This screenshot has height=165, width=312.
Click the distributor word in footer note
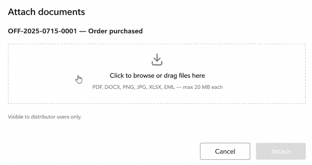(x=43, y=117)
